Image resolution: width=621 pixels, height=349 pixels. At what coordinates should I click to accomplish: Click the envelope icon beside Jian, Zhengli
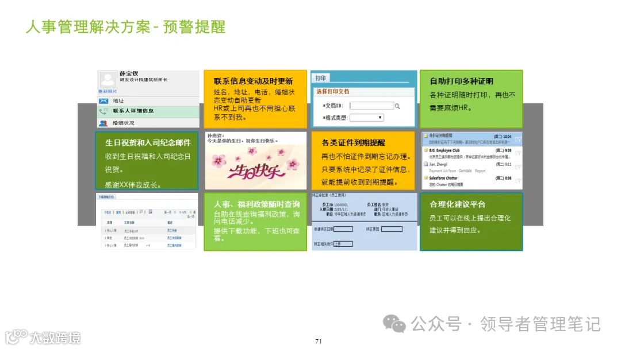425,164
